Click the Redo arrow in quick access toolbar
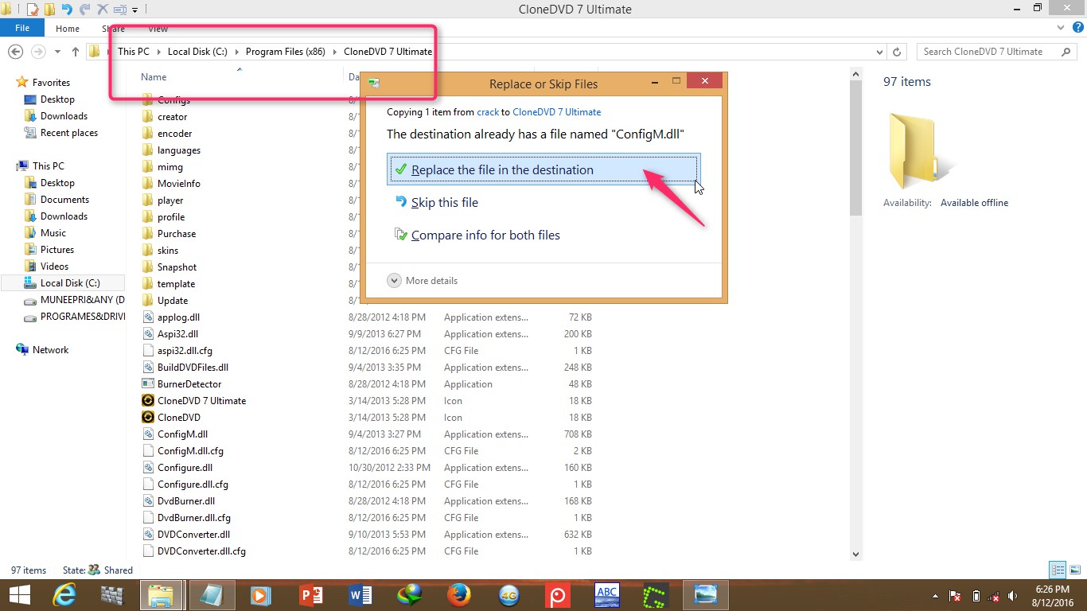This screenshot has height=611, width=1087. [84, 10]
